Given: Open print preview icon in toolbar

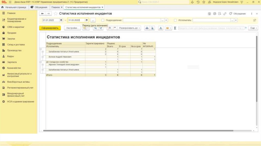Looking at the screenshot, I should [x=152, y=28].
